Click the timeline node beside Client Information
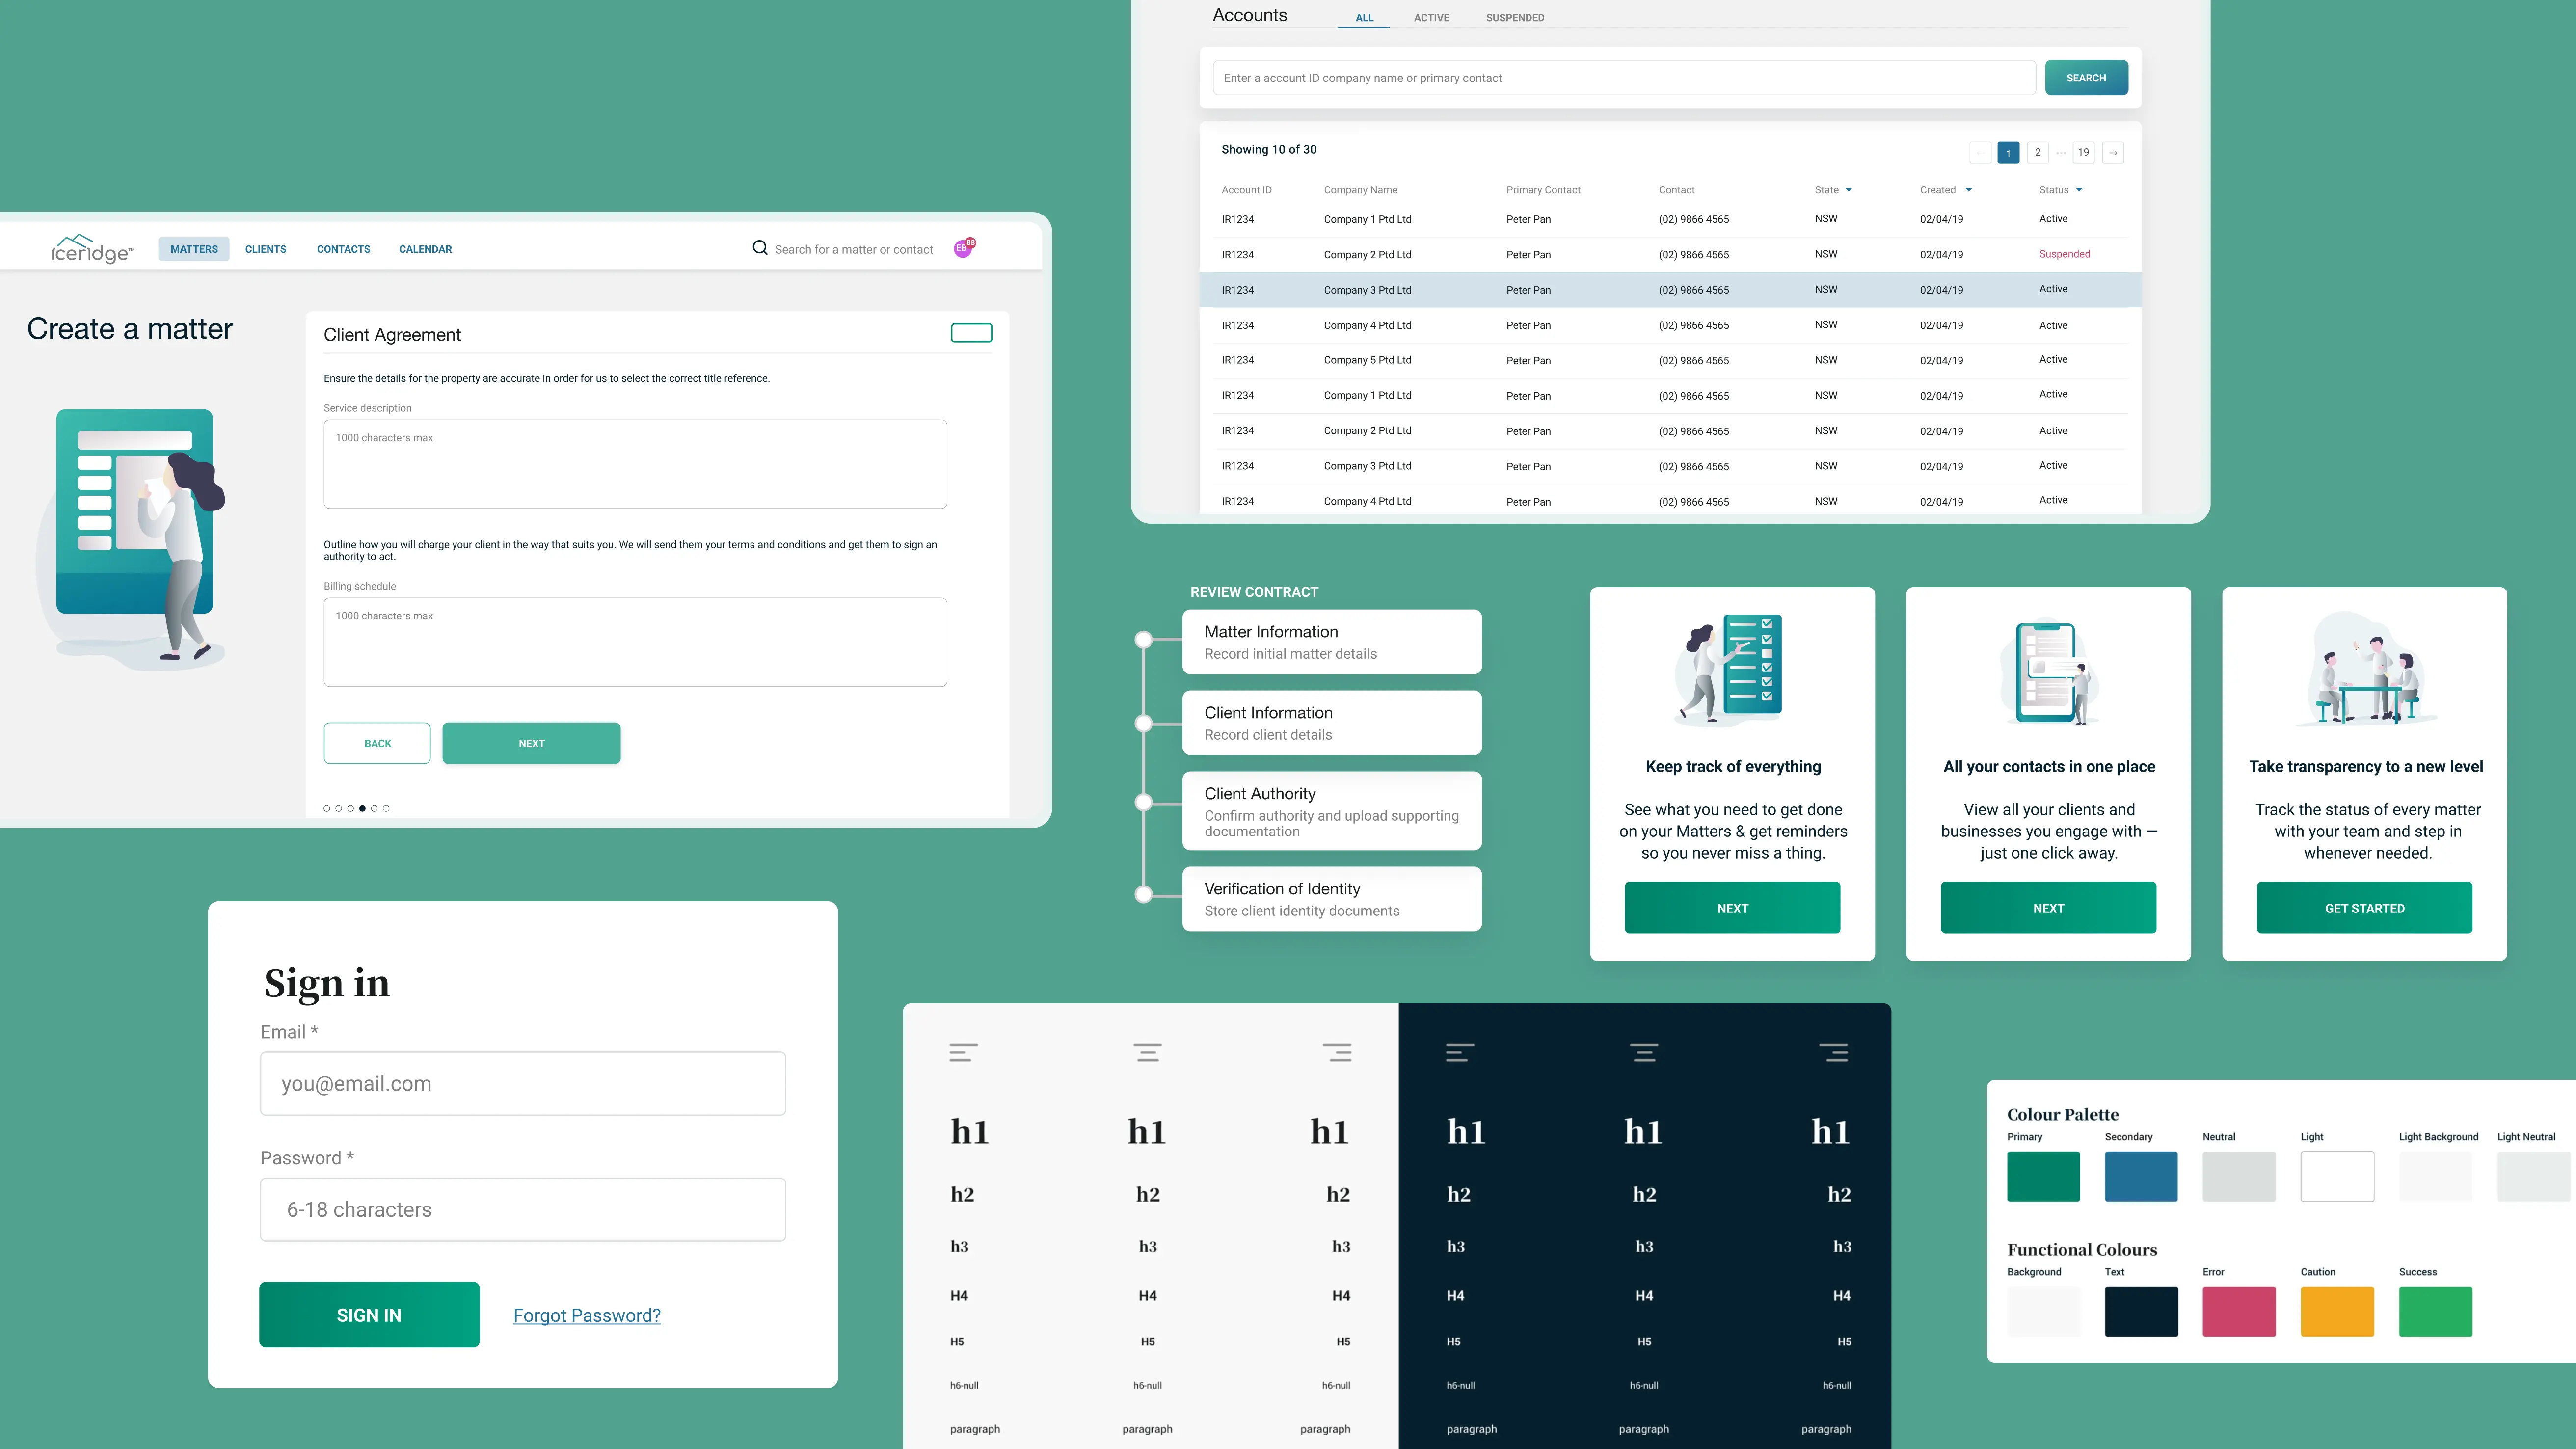The width and height of the screenshot is (2576, 1449). tap(1144, 723)
